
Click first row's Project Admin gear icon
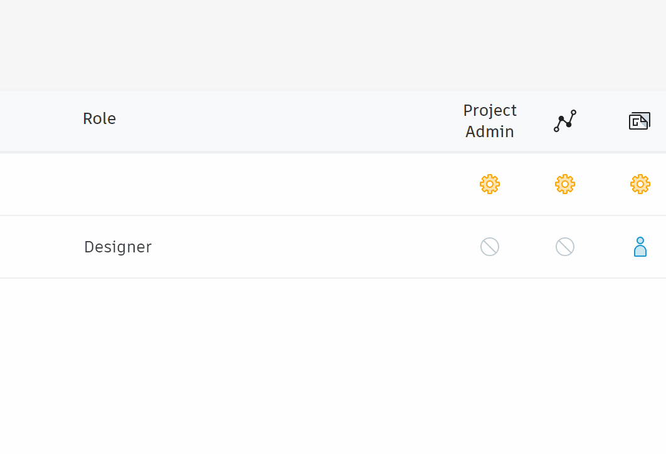[490, 184]
